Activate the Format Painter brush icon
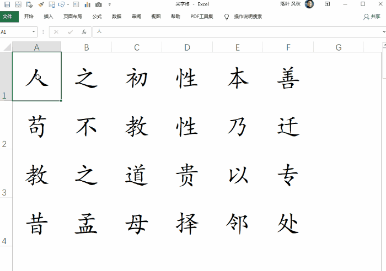Screen dimensions: 386x271 click(41, 4)
